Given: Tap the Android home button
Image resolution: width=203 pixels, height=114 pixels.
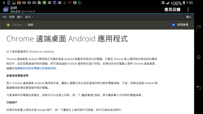Looking at the screenshot, I should tap(199, 57).
